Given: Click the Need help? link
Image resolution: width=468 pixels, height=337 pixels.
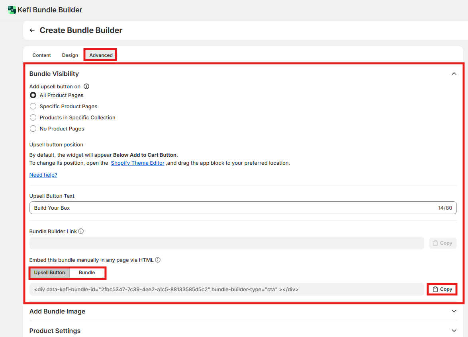Looking at the screenshot, I should (x=43, y=175).
